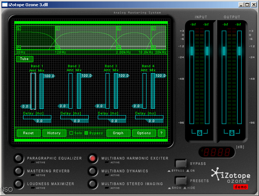Toggle the 'm' mute box for the 10.0 kHz band
Image resolution: width=259 pixels, height=196 pixels.
coord(153,48)
